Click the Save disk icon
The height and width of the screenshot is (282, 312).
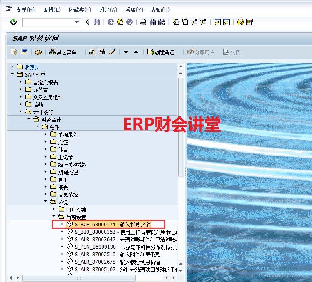[x=97, y=22]
